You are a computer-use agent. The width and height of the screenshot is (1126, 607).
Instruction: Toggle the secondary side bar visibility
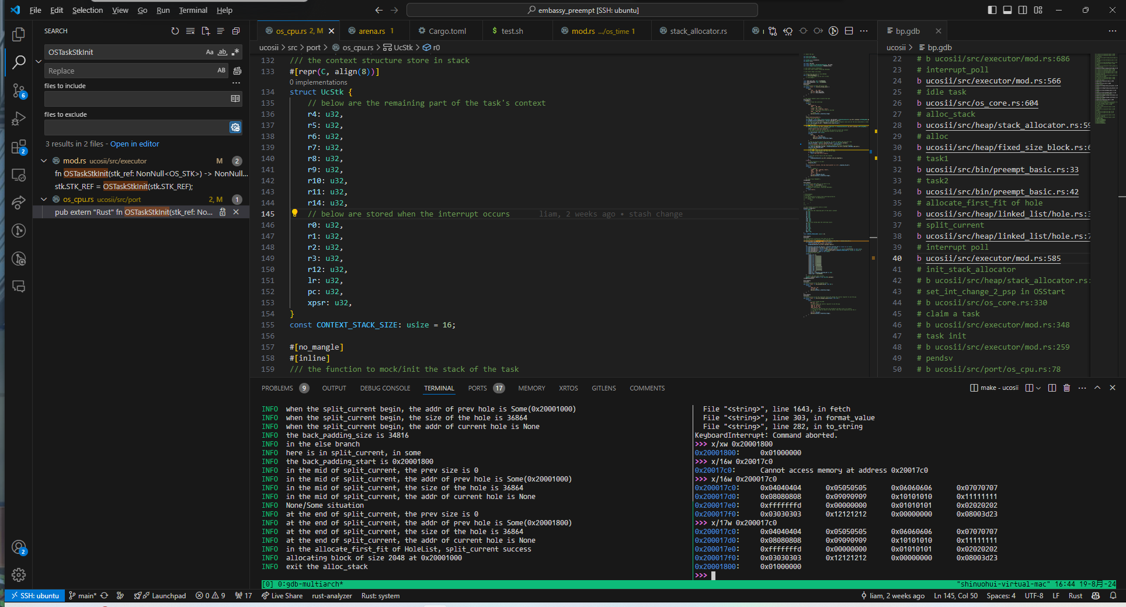coord(1023,10)
